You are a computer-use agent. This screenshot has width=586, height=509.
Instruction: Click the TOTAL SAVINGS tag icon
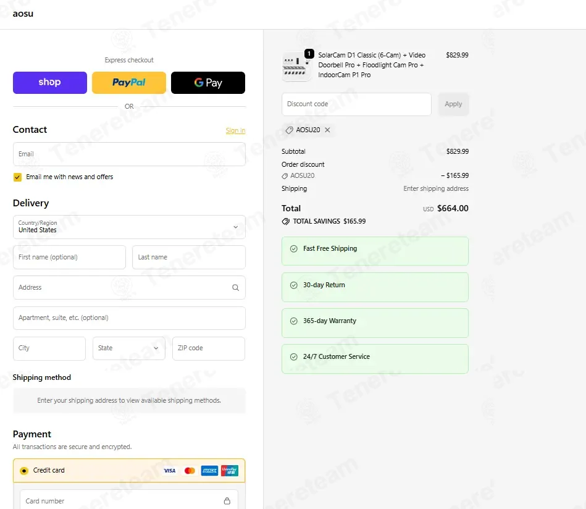(x=286, y=222)
